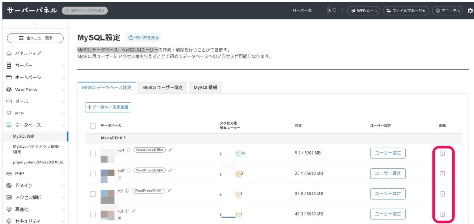The width and height of the screenshot is (474, 224).
Task: Expand the アクセス解析 menu chevron
Action: click(x=63, y=198)
